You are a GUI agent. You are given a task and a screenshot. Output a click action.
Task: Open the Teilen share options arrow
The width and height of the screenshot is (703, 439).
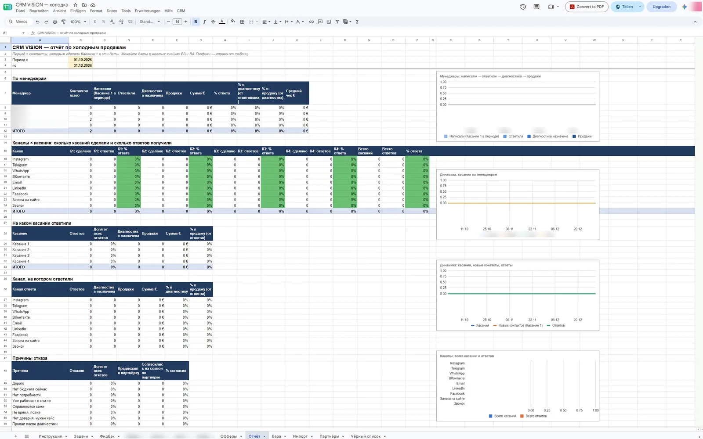[x=640, y=7]
